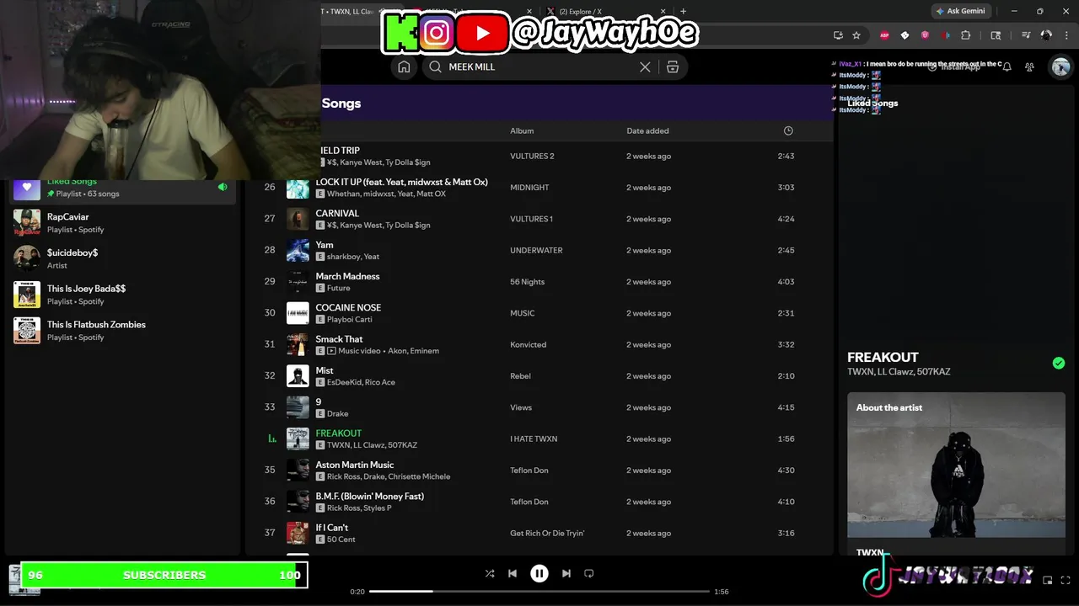Viewport: 1079px width, 606px height.
Task: Open the notifications bell icon
Action: click(x=1007, y=66)
